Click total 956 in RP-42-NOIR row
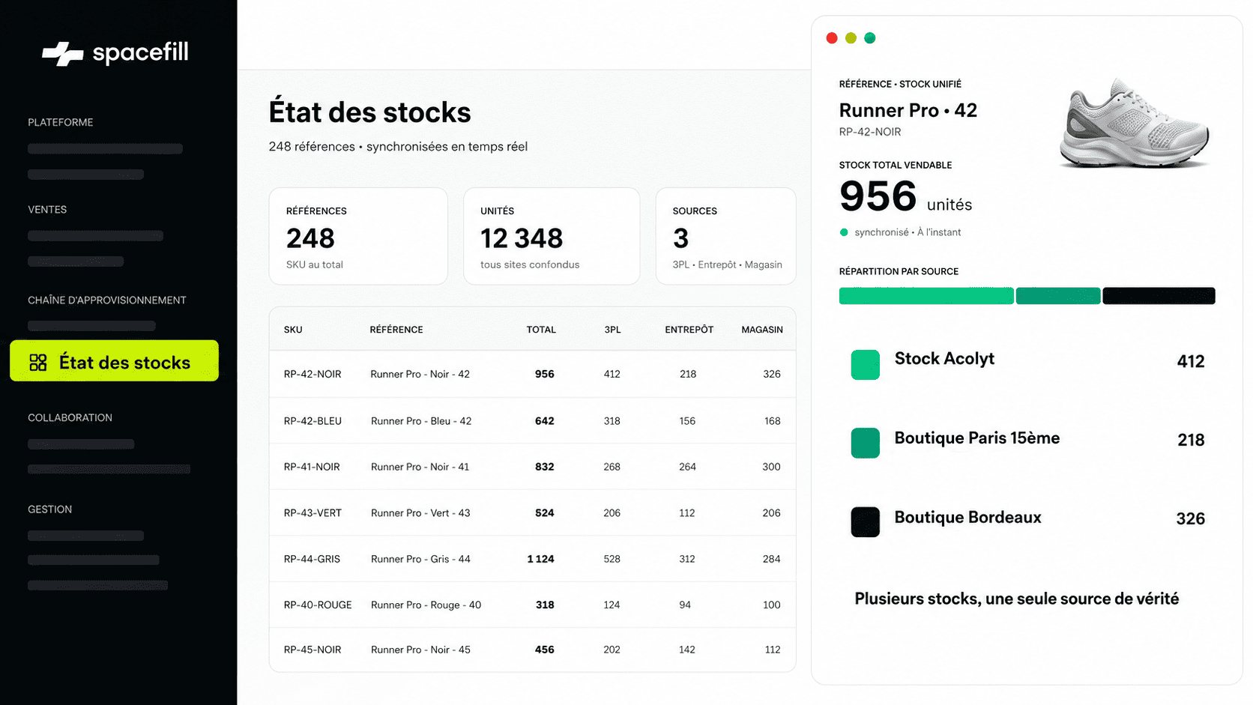 [545, 374]
